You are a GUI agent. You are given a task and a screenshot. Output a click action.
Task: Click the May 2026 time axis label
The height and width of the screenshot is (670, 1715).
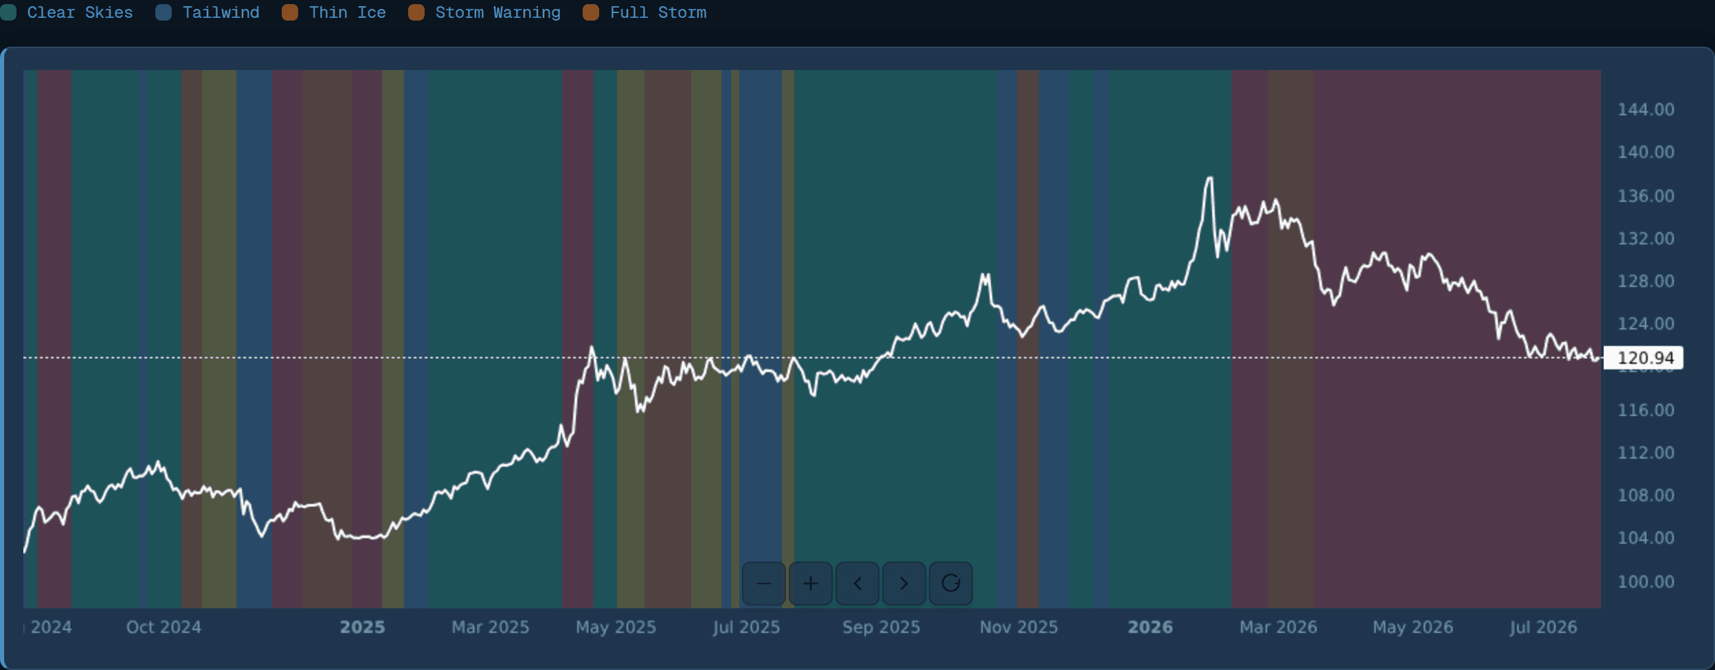pos(1413,627)
